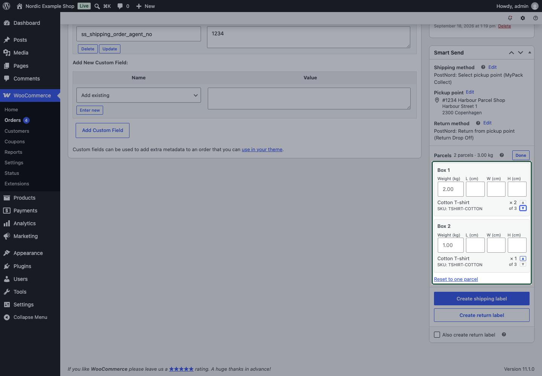The height and width of the screenshot is (376, 542).
Task: Collapse the admin sidebar menu
Action: (30, 317)
